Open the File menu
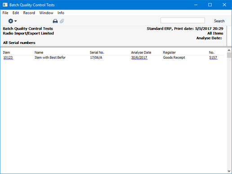The height and width of the screenshot is (174, 232). coord(5,13)
